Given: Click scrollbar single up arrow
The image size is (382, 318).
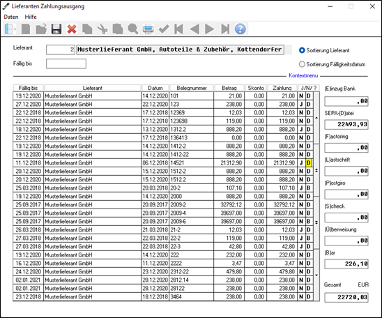Looking at the screenshot, I should tap(316, 118).
